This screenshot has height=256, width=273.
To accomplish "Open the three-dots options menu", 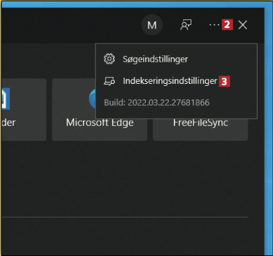I will 214,25.
